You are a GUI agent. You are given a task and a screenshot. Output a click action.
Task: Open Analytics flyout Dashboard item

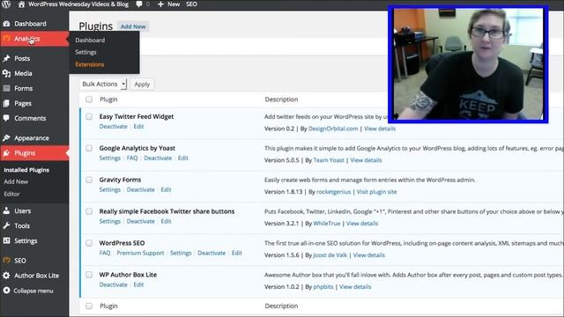point(90,40)
